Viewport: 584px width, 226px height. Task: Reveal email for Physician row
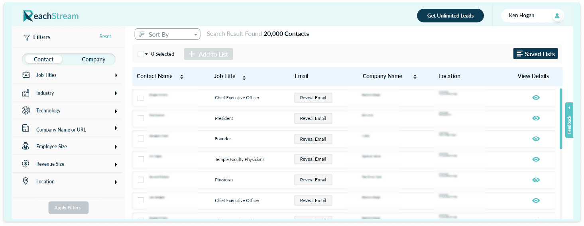313,180
